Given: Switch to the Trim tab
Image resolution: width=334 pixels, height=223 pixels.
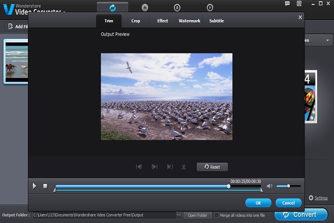Looking at the screenshot, I should pos(109,21).
